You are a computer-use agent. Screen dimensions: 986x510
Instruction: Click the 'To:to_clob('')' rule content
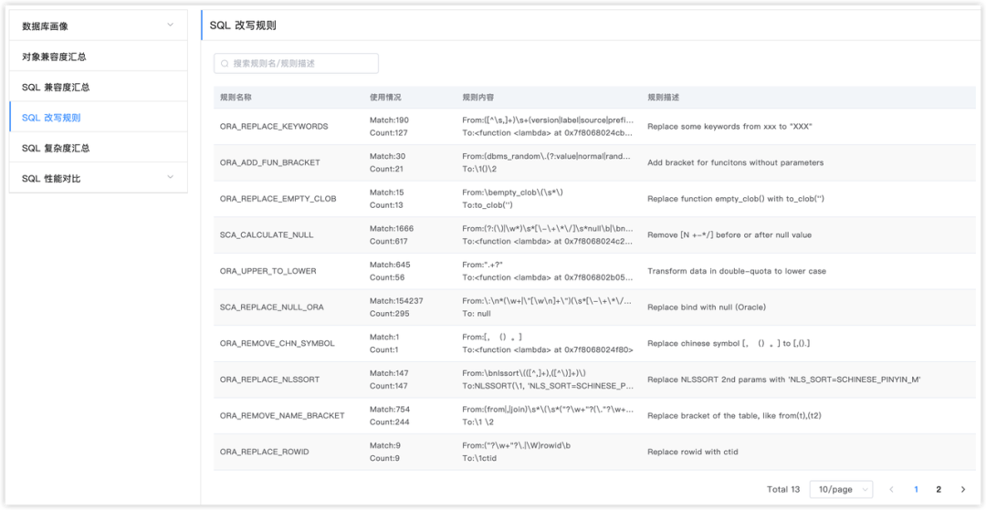tap(488, 205)
